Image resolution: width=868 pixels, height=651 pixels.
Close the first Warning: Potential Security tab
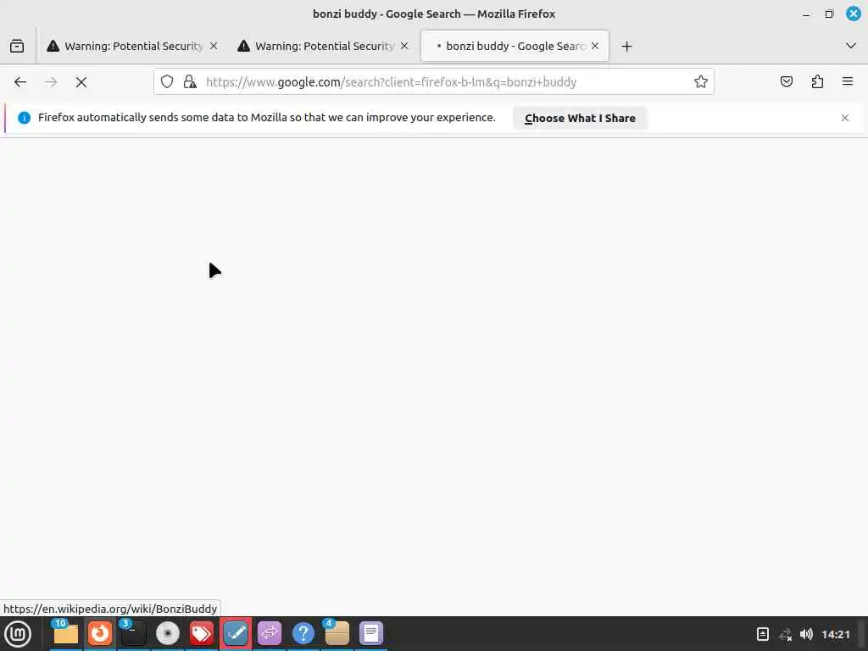(x=214, y=46)
